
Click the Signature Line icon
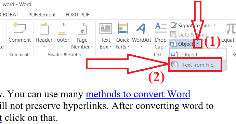coord(174,25)
